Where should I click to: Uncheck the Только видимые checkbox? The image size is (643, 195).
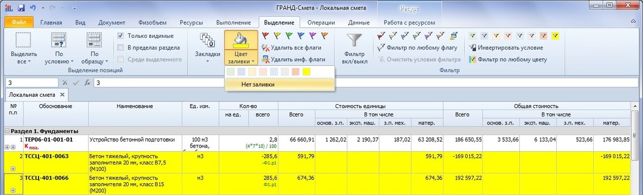[x=121, y=36]
